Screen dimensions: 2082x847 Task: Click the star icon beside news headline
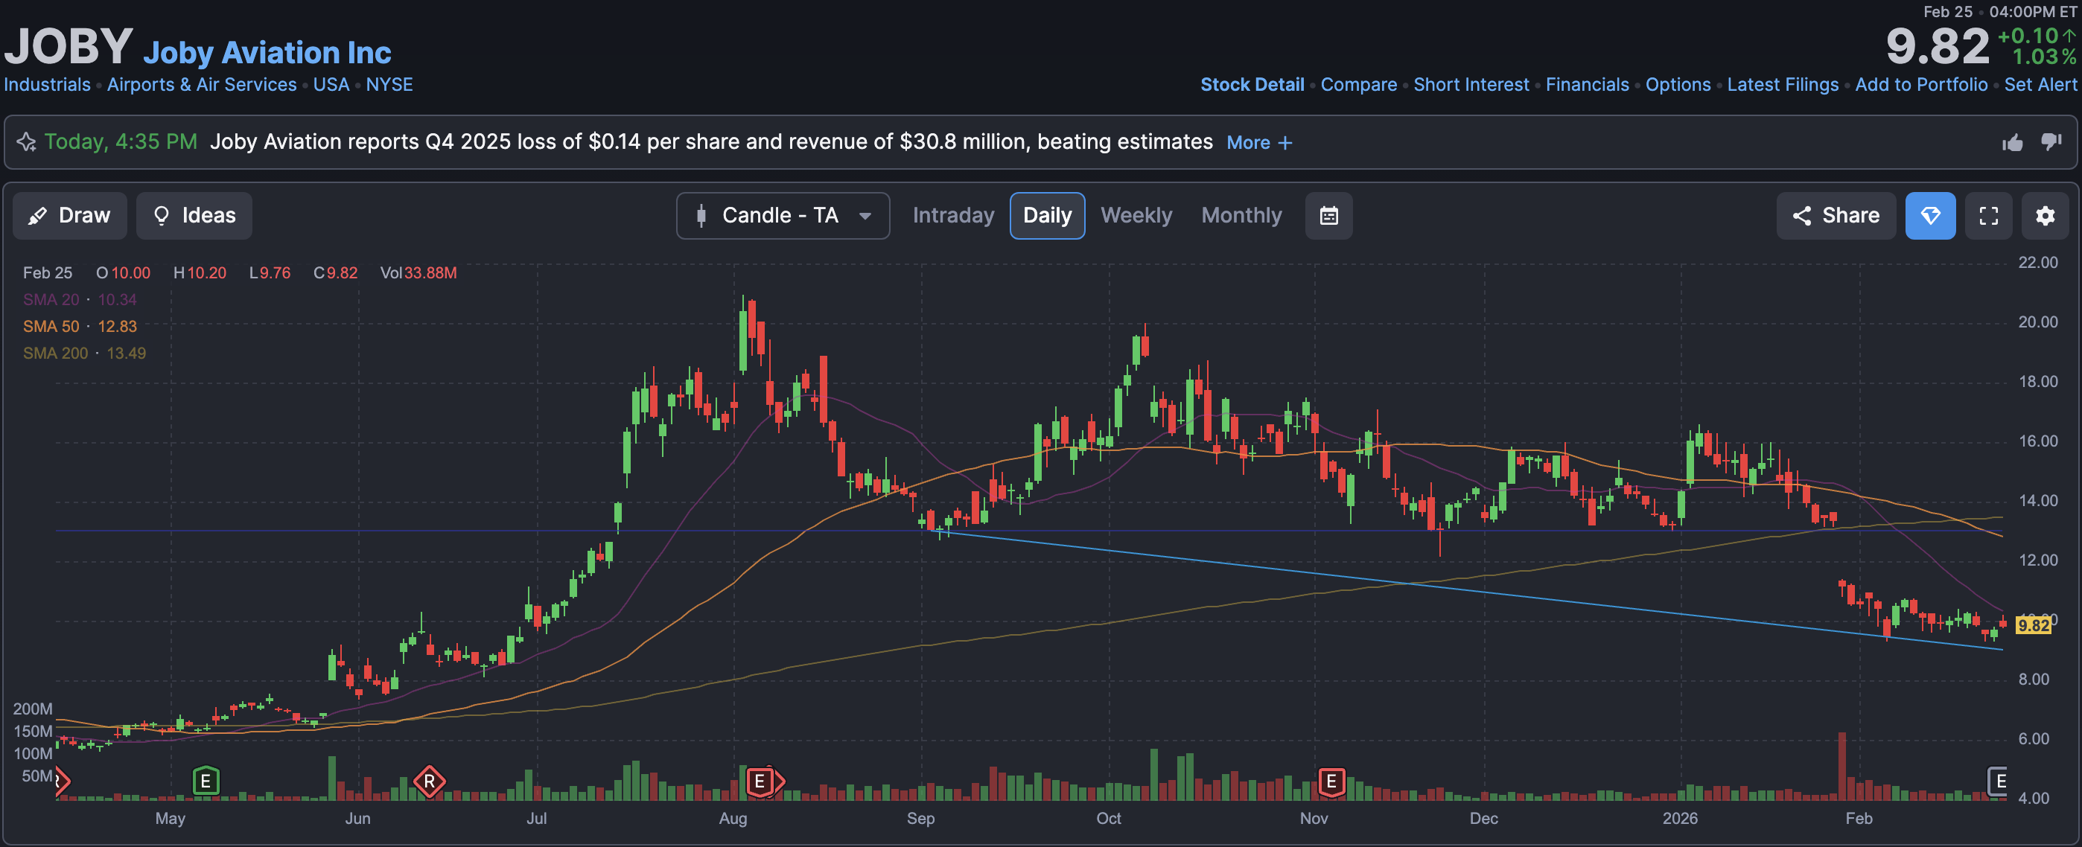(x=26, y=142)
